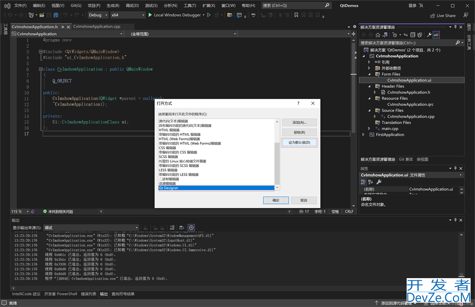Click the Open With list vertical scrollbar
Screen dimensions: 475x307
click(277, 154)
